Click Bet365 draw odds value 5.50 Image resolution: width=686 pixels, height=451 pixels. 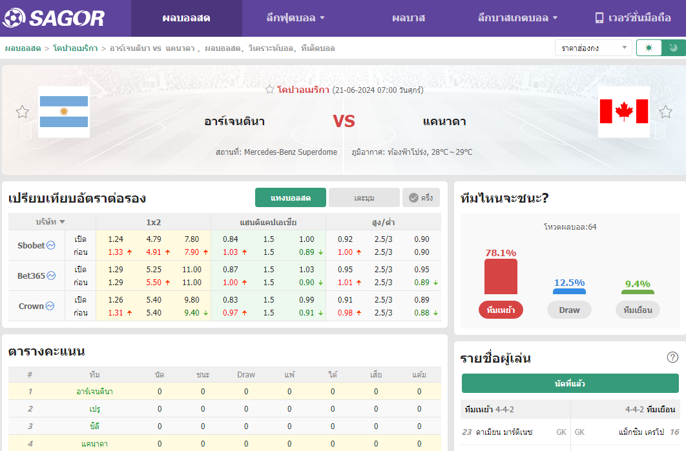pyautogui.click(x=154, y=283)
